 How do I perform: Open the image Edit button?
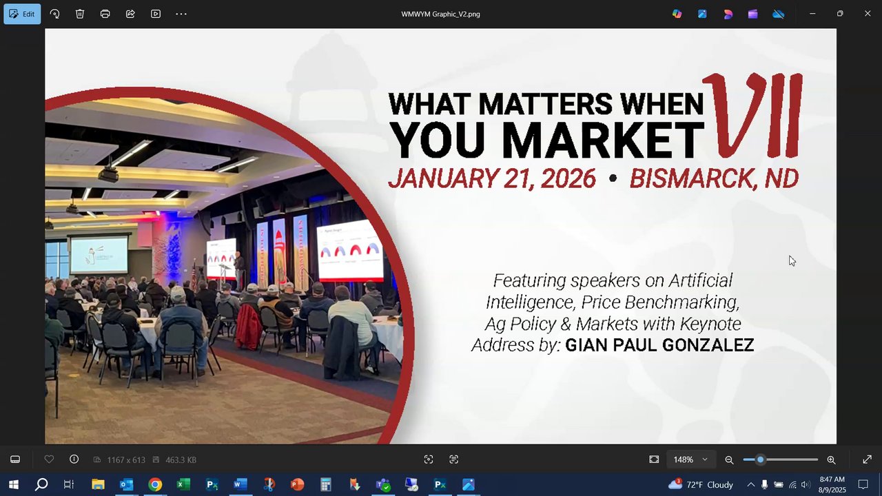click(x=22, y=14)
